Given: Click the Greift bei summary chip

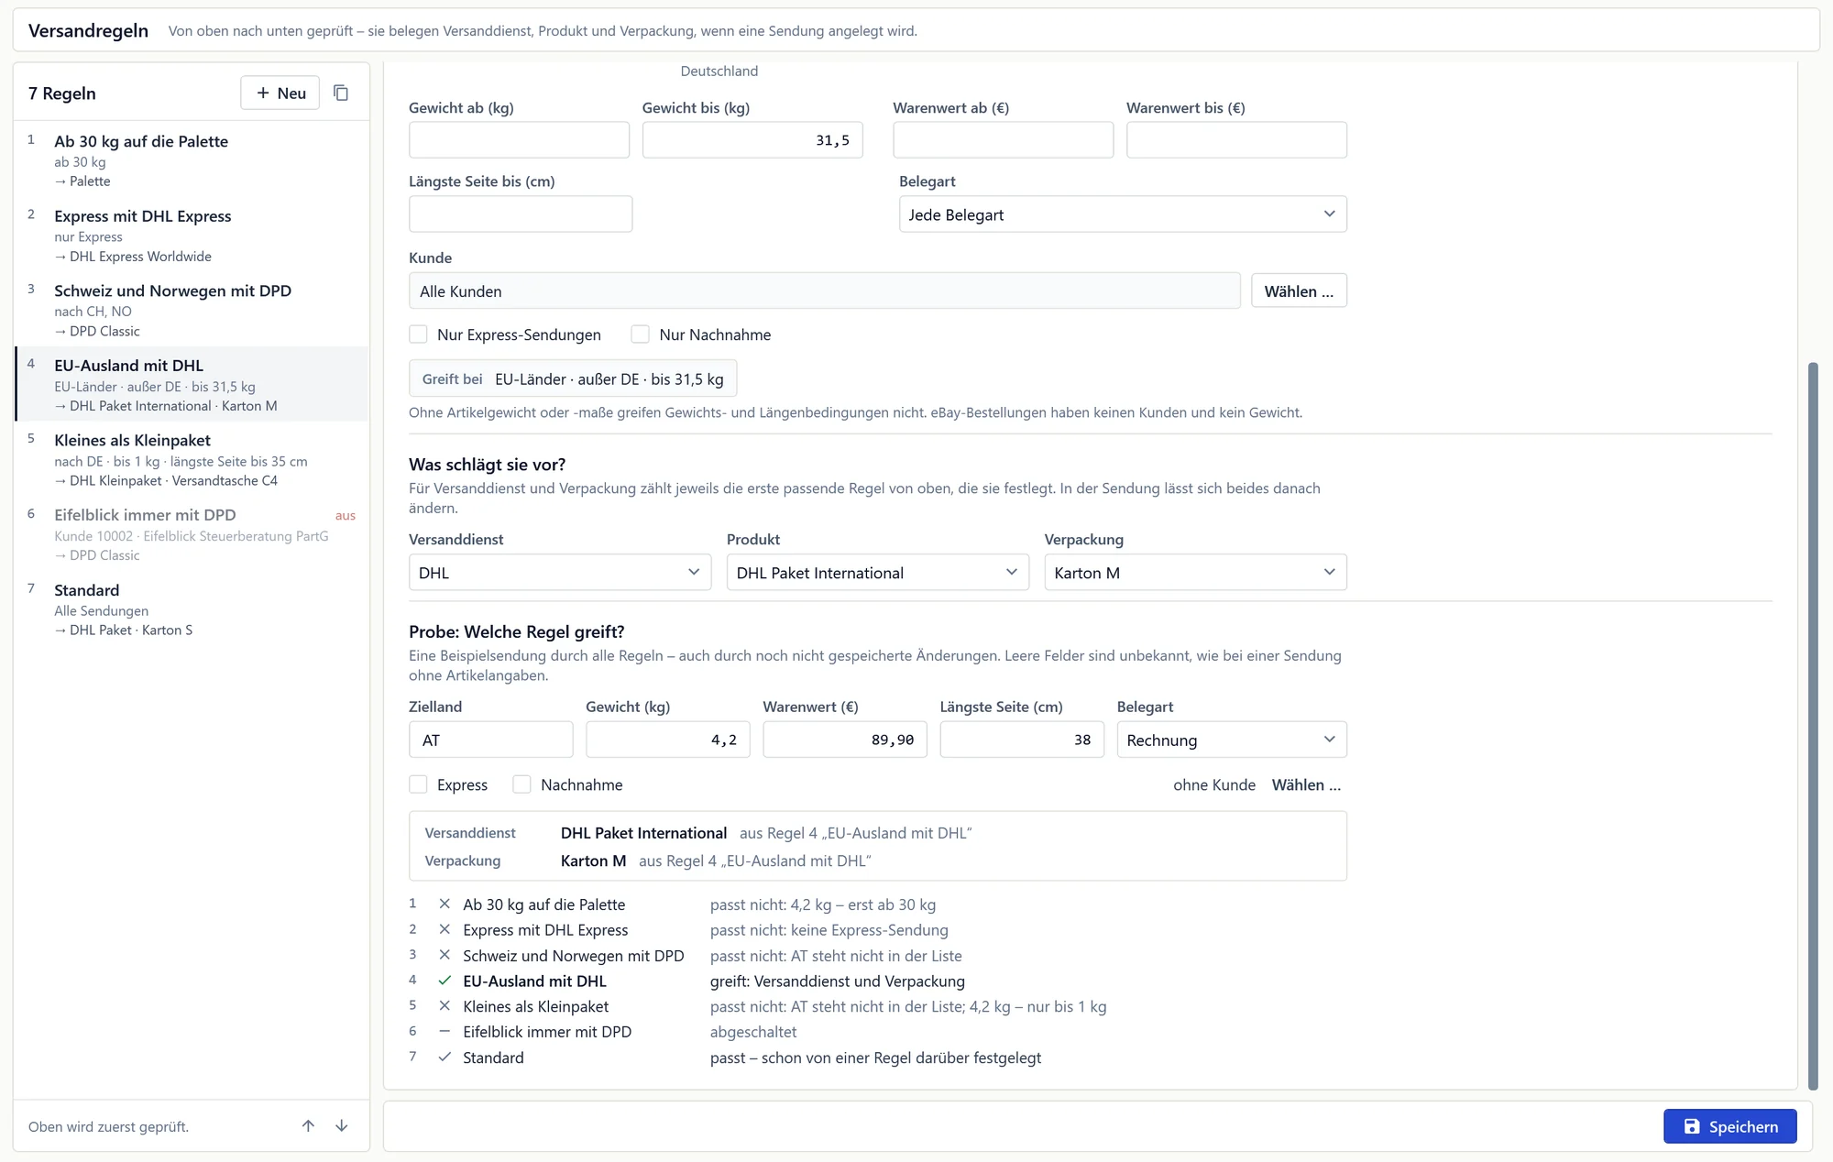Looking at the screenshot, I should 573,378.
